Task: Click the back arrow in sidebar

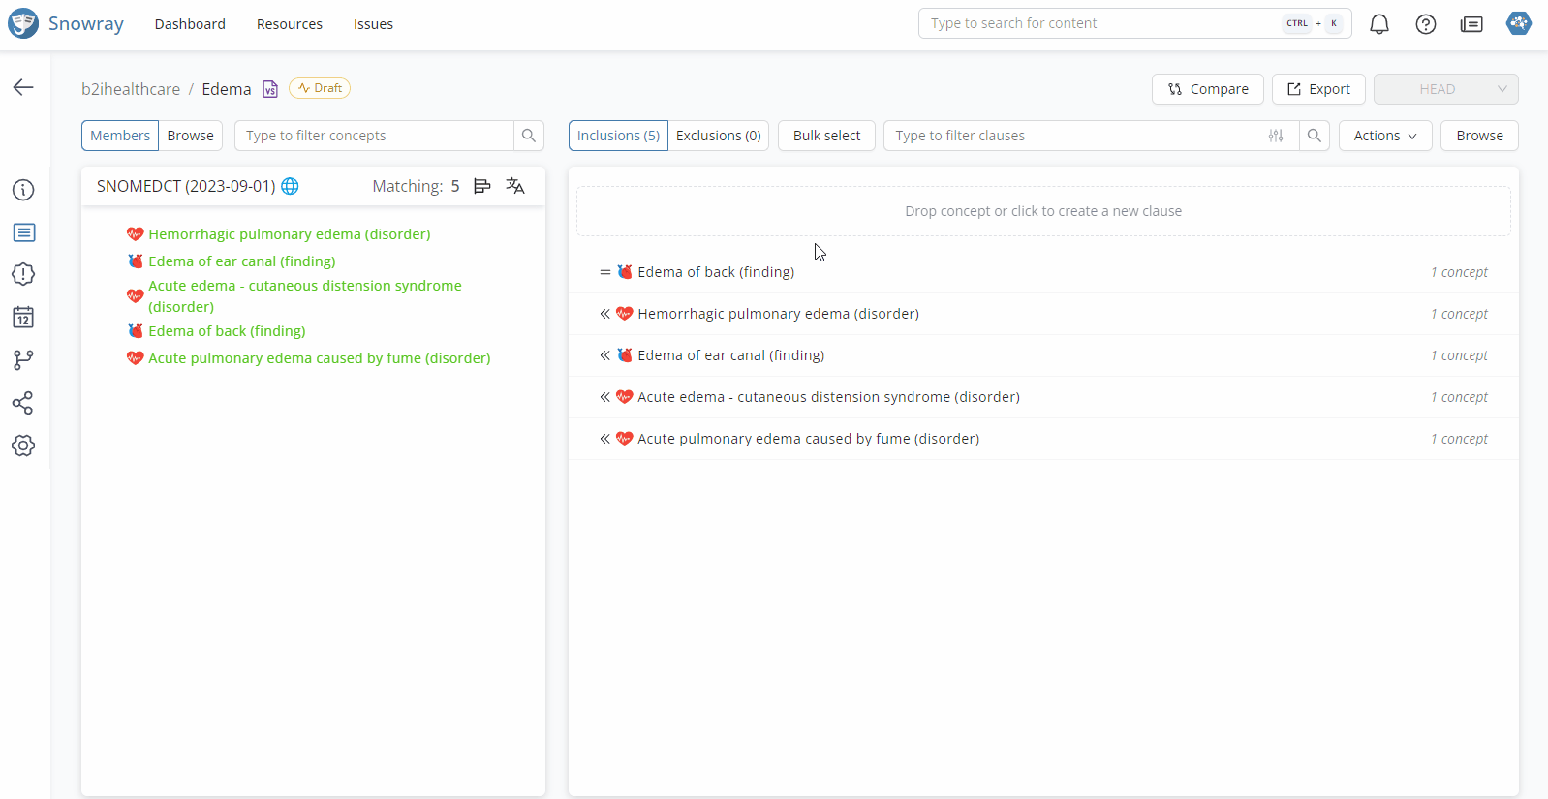Action: coord(23,87)
